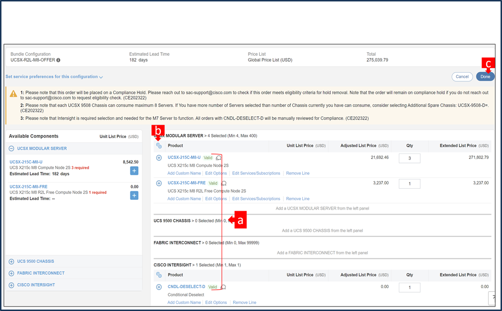Image resolution: width=502 pixels, height=311 pixels.
Task: Click the Valid badge on UCSX-215C-M8-FRE
Action: [x=213, y=183]
